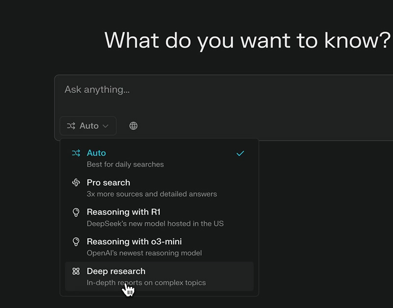Select Reasoning with R1 mode

(x=123, y=212)
